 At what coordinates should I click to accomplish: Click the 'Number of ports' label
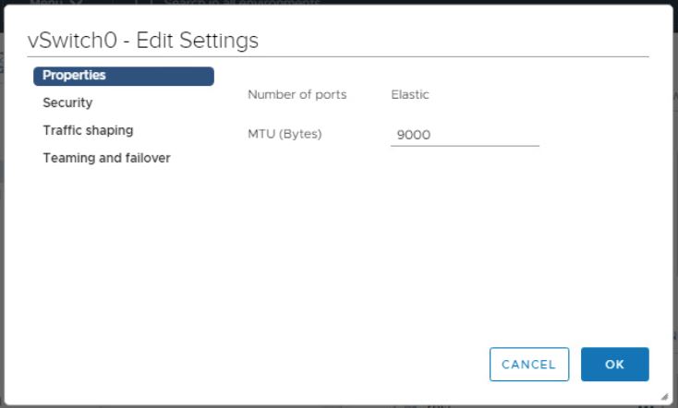click(x=297, y=94)
